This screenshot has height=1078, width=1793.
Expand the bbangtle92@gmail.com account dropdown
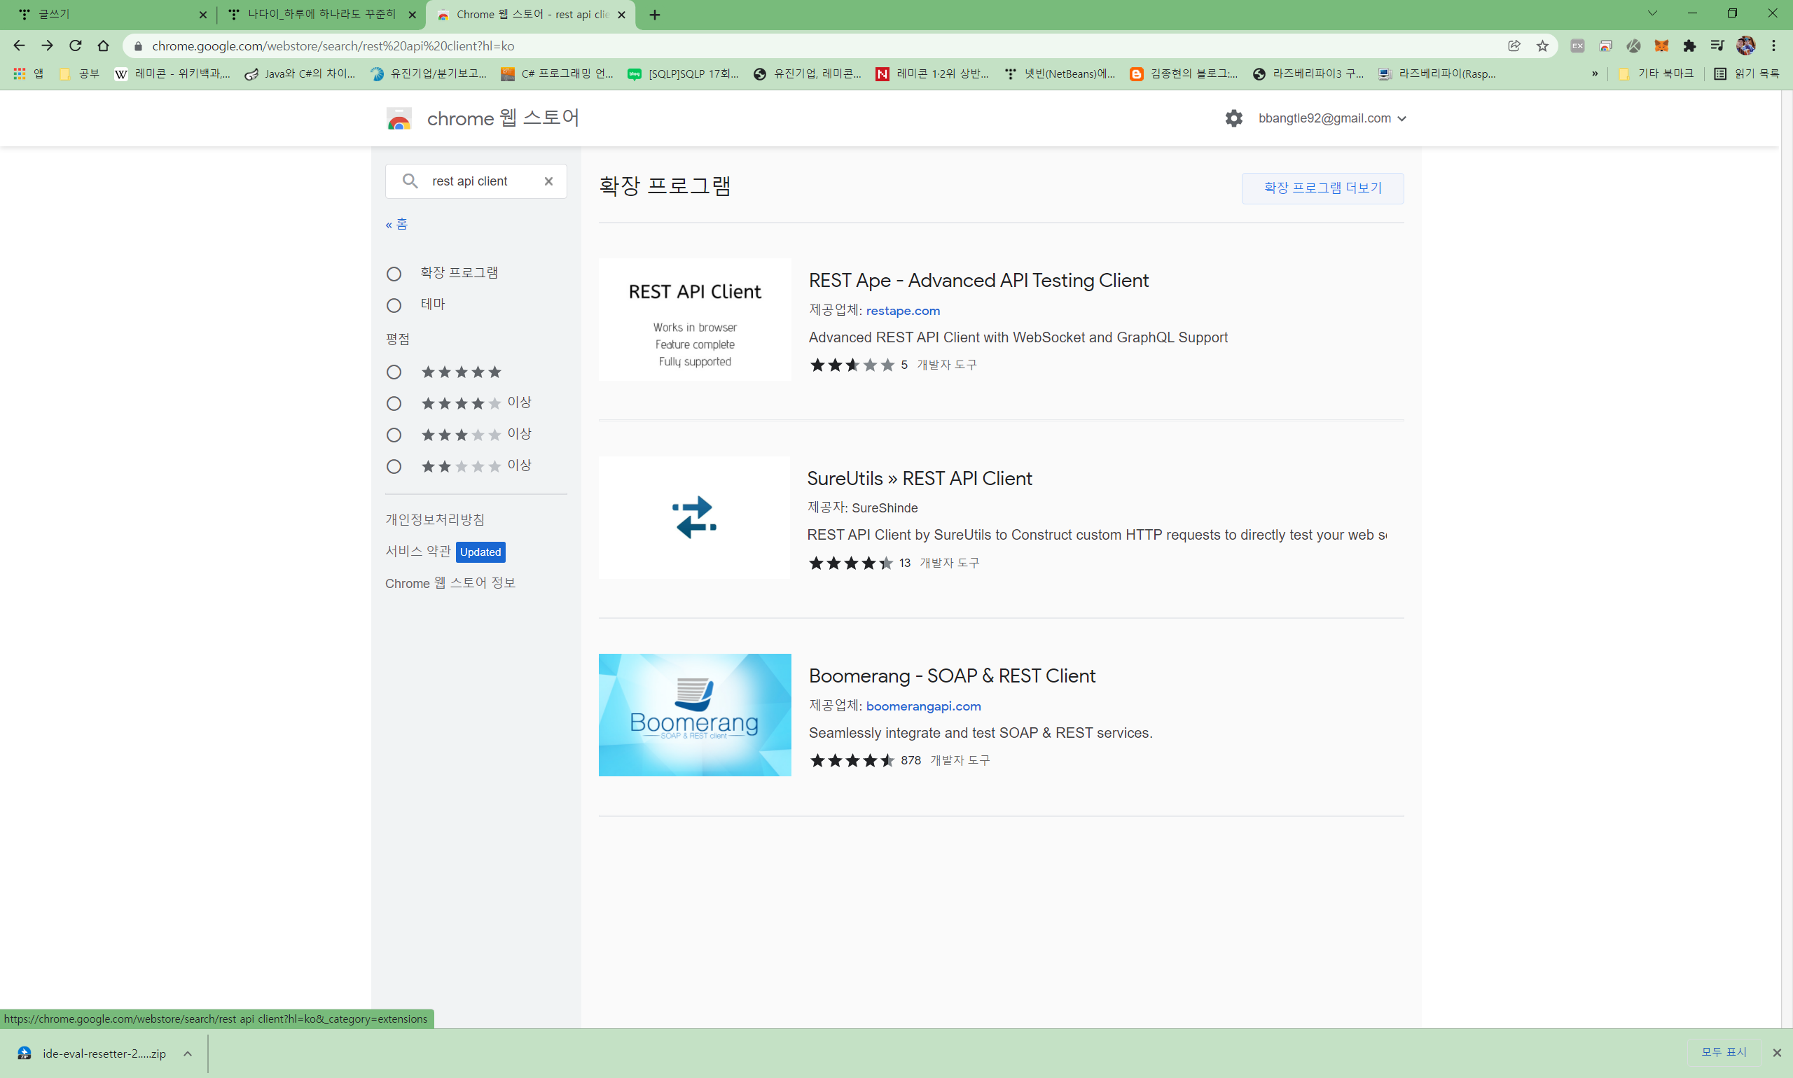click(1332, 118)
